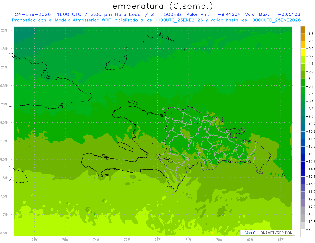The image size is (315, 243).
Task: Click the yellow swatch between -3.2 and -3.9
Action: tap(303, 52)
